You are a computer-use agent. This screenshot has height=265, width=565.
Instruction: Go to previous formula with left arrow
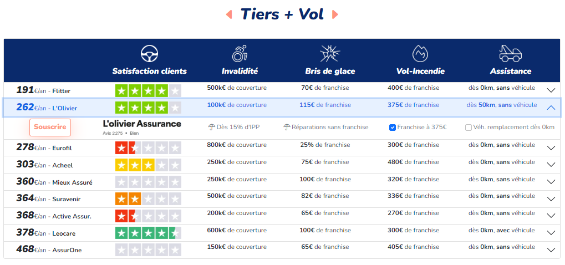point(229,14)
